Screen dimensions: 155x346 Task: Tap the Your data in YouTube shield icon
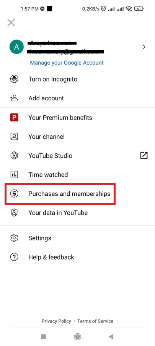14,213
